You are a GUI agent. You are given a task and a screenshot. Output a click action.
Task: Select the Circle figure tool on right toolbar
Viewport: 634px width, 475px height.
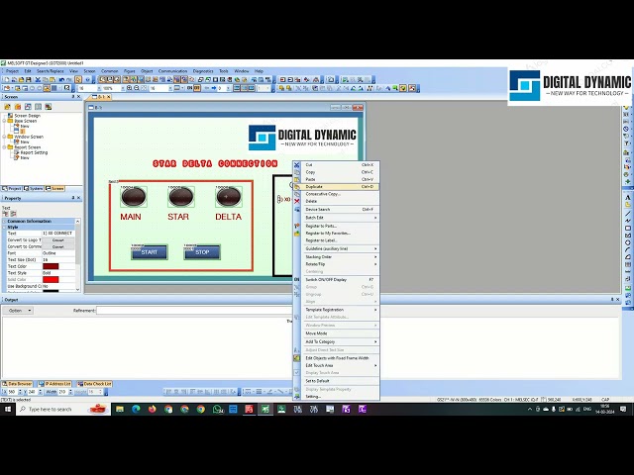click(627, 242)
